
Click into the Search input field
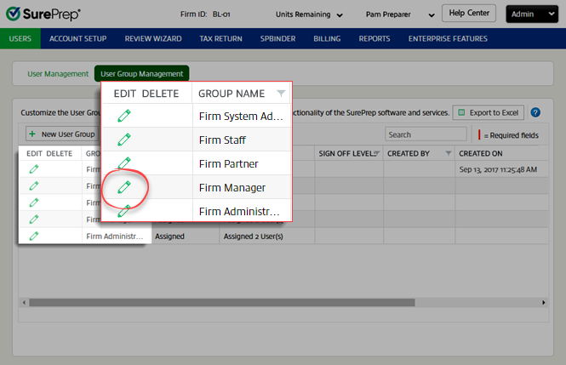425,134
